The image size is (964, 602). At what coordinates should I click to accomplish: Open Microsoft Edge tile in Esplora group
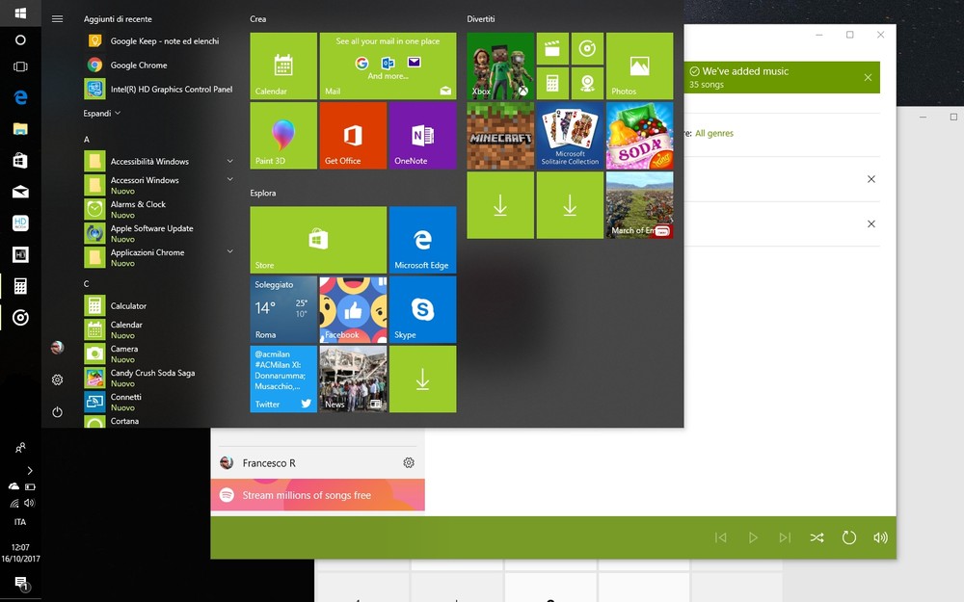422,240
